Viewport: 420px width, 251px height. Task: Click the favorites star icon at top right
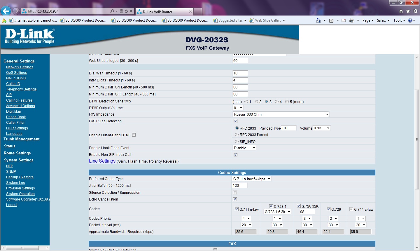(408, 11)
